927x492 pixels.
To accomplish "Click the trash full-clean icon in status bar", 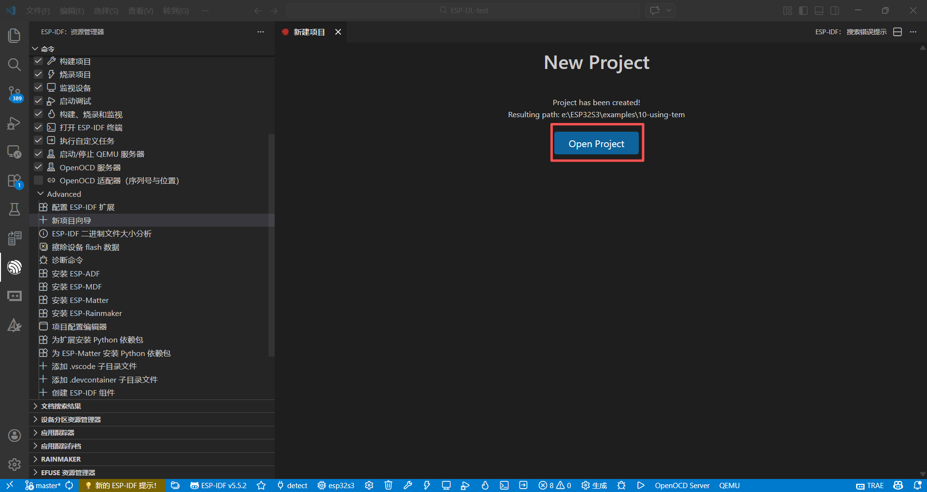I will [388, 485].
